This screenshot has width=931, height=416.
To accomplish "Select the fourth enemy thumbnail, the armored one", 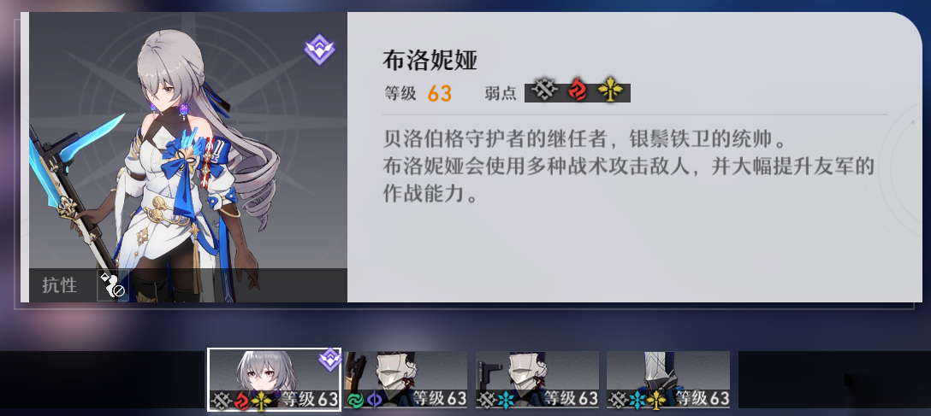I will coord(668,379).
